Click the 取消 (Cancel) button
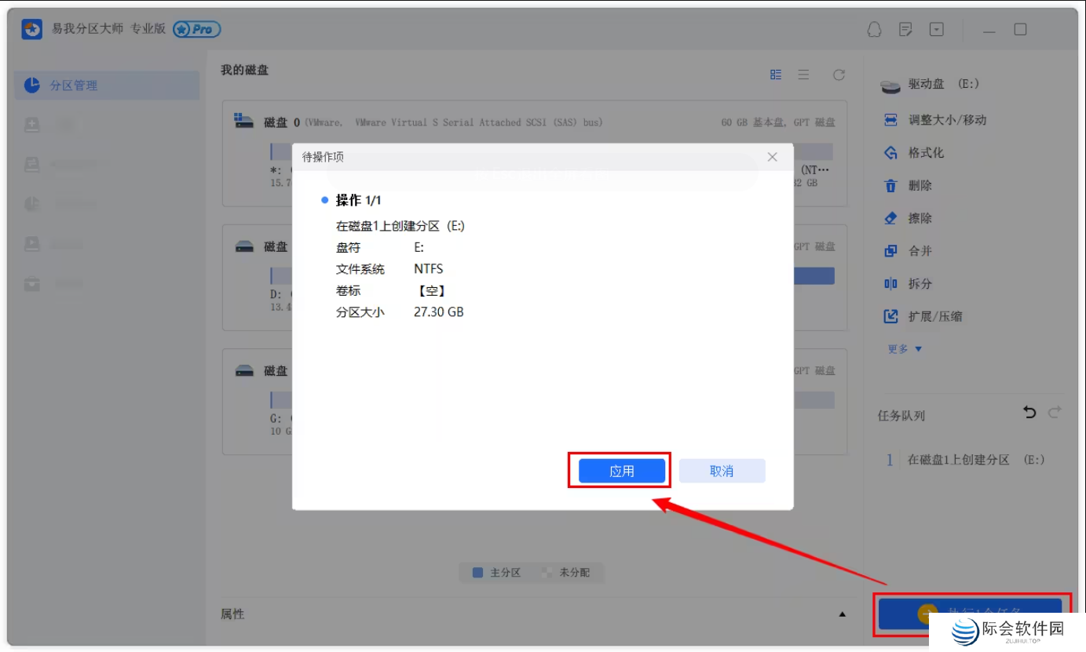 pos(721,471)
